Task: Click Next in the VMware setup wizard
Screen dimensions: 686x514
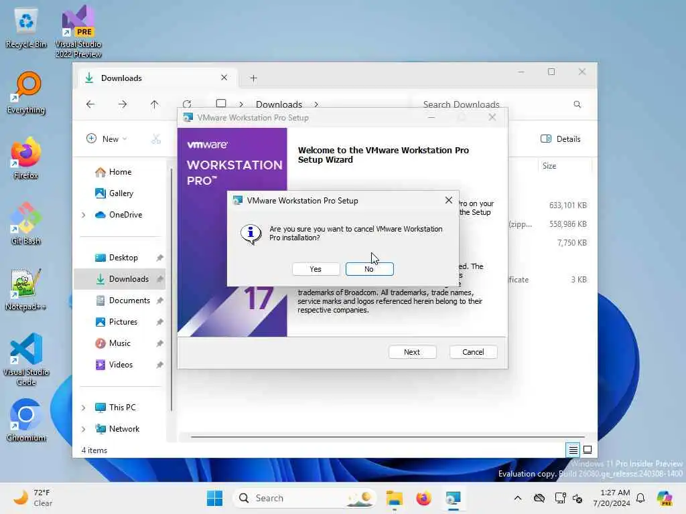Action: [412, 352]
